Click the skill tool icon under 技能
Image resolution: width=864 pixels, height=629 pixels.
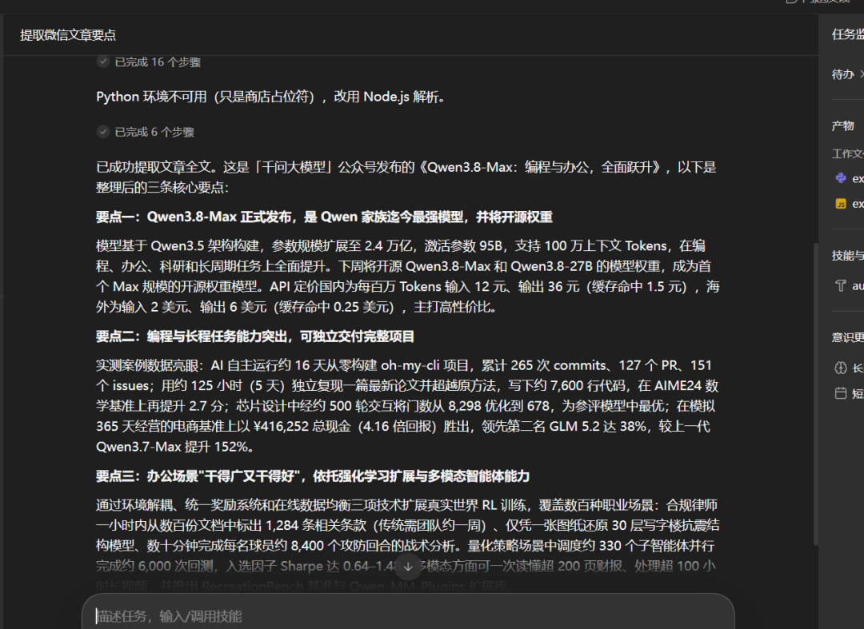pyautogui.click(x=840, y=285)
